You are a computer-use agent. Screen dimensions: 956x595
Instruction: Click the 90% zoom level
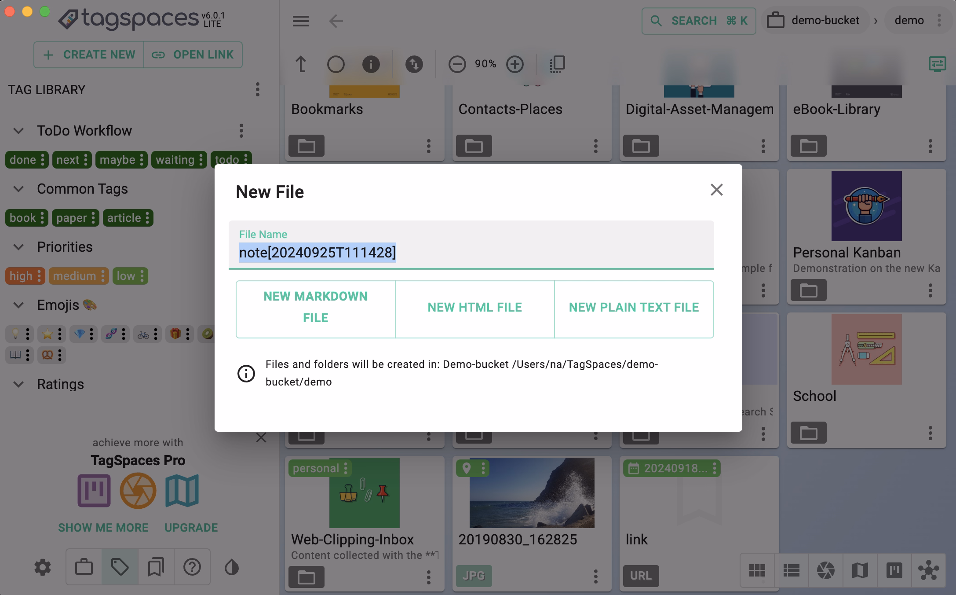point(485,64)
